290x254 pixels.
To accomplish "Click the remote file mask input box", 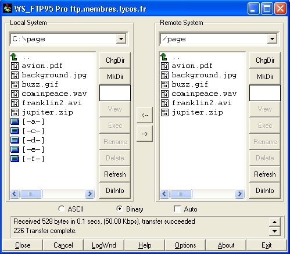I will [265, 93].
